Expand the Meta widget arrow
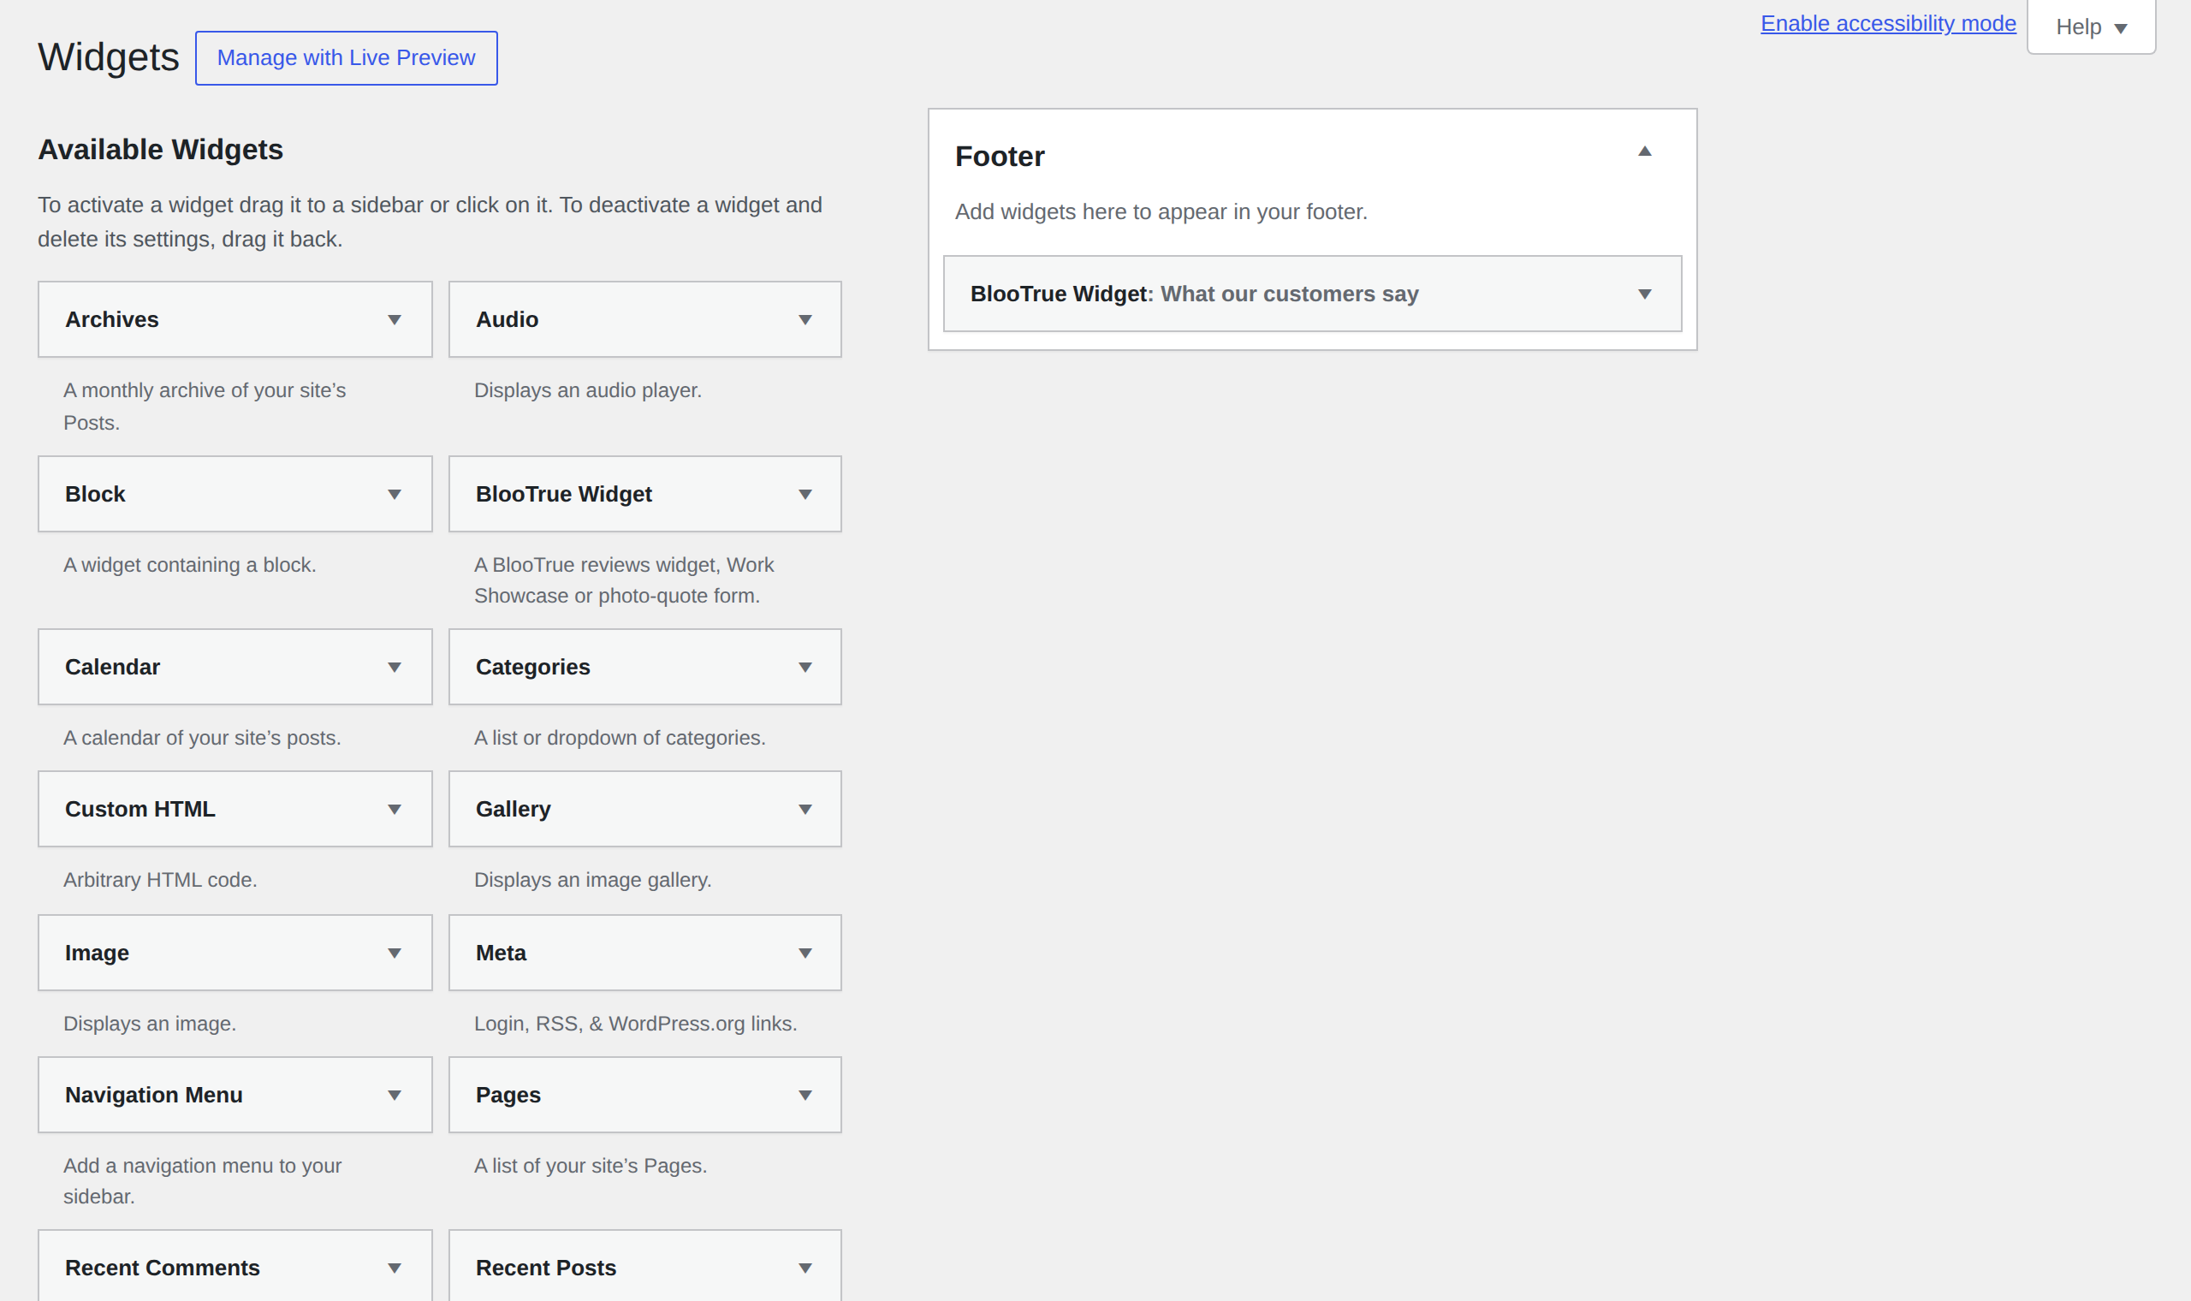 click(805, 953)
